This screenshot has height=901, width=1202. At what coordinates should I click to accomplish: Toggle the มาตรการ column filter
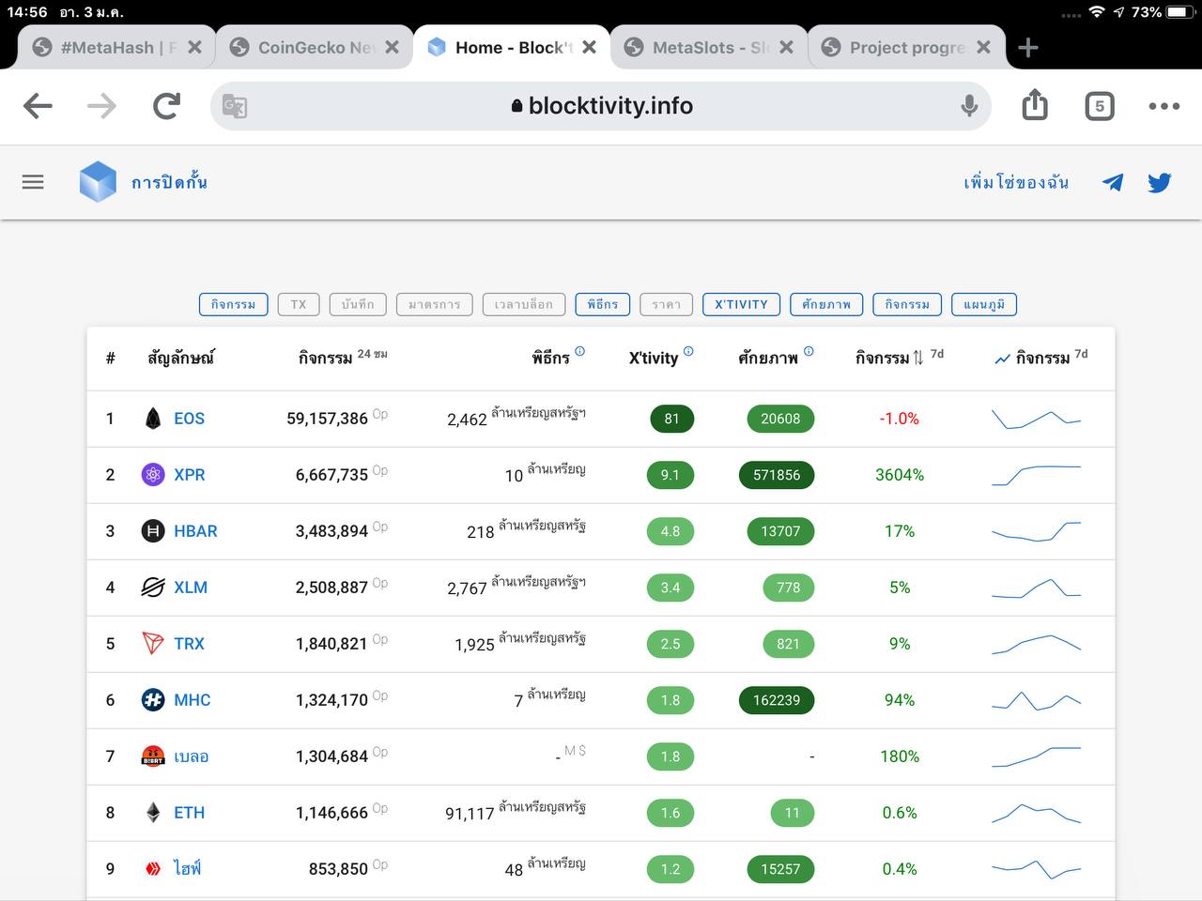pyautogui.click(x=435, y=304)
